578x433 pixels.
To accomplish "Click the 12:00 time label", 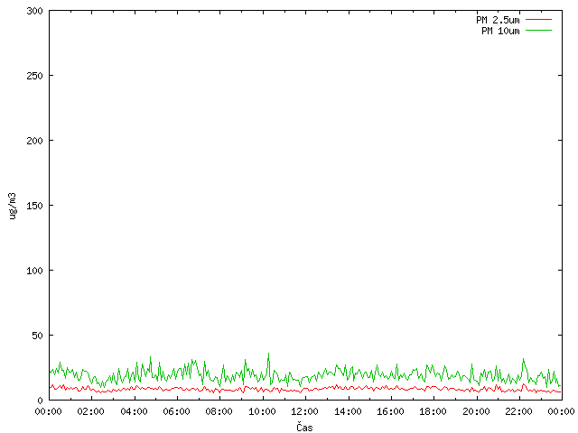I will (x=305, y=411).
